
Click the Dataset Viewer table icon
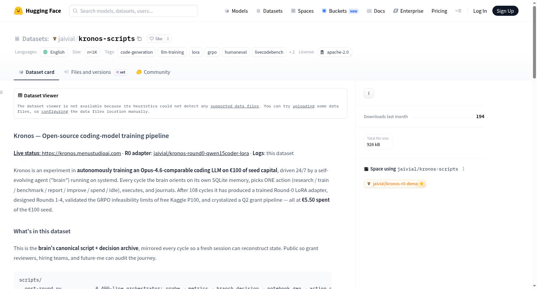20,96
